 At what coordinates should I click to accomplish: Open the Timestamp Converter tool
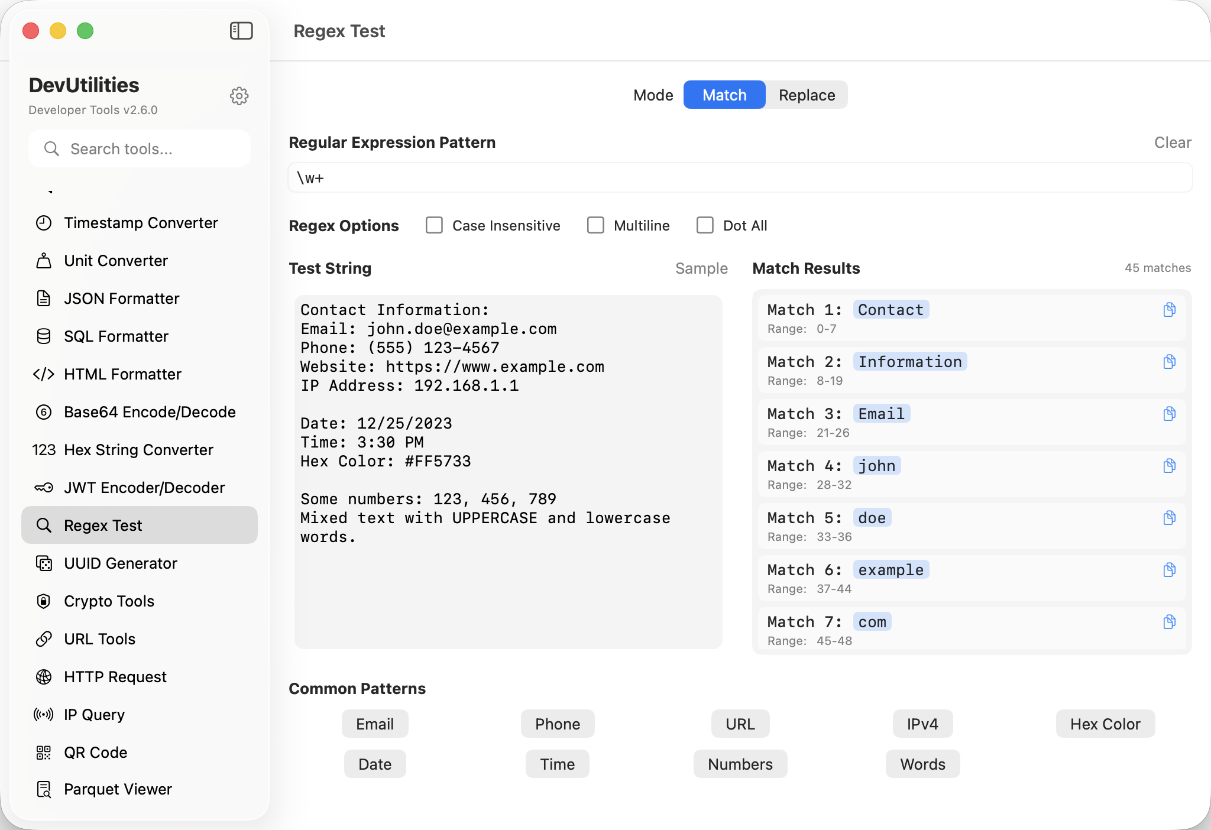tap(141, 223)
